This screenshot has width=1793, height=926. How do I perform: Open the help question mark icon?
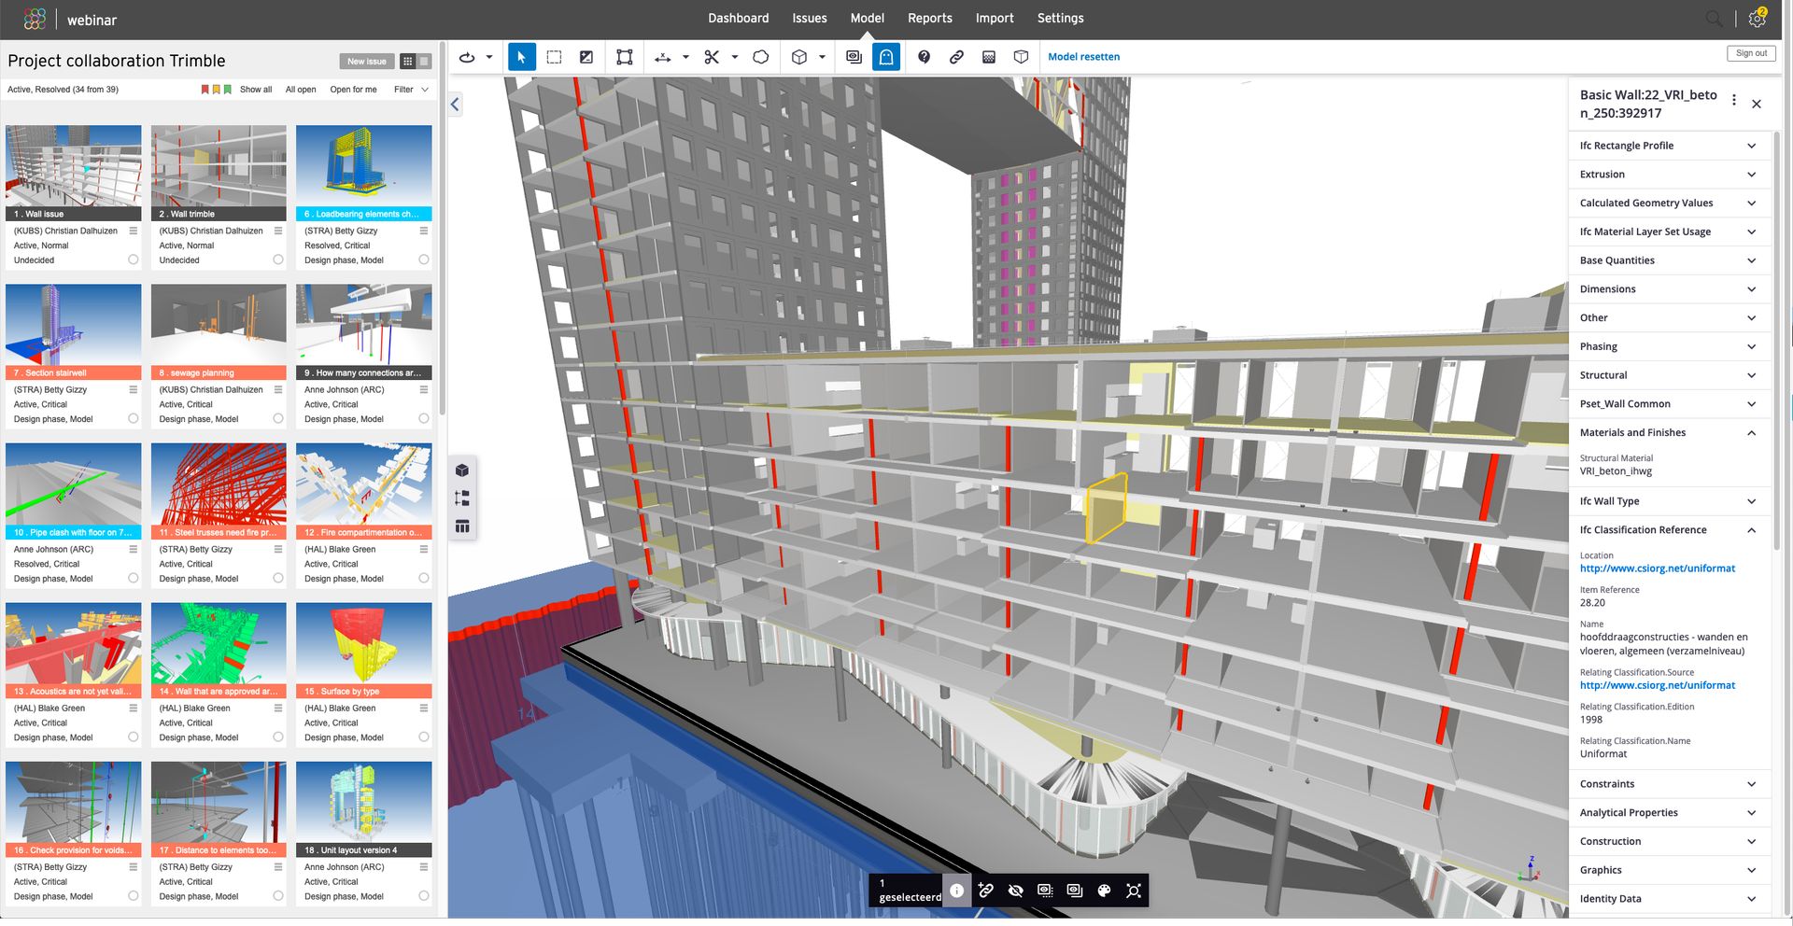pos(924,57)
